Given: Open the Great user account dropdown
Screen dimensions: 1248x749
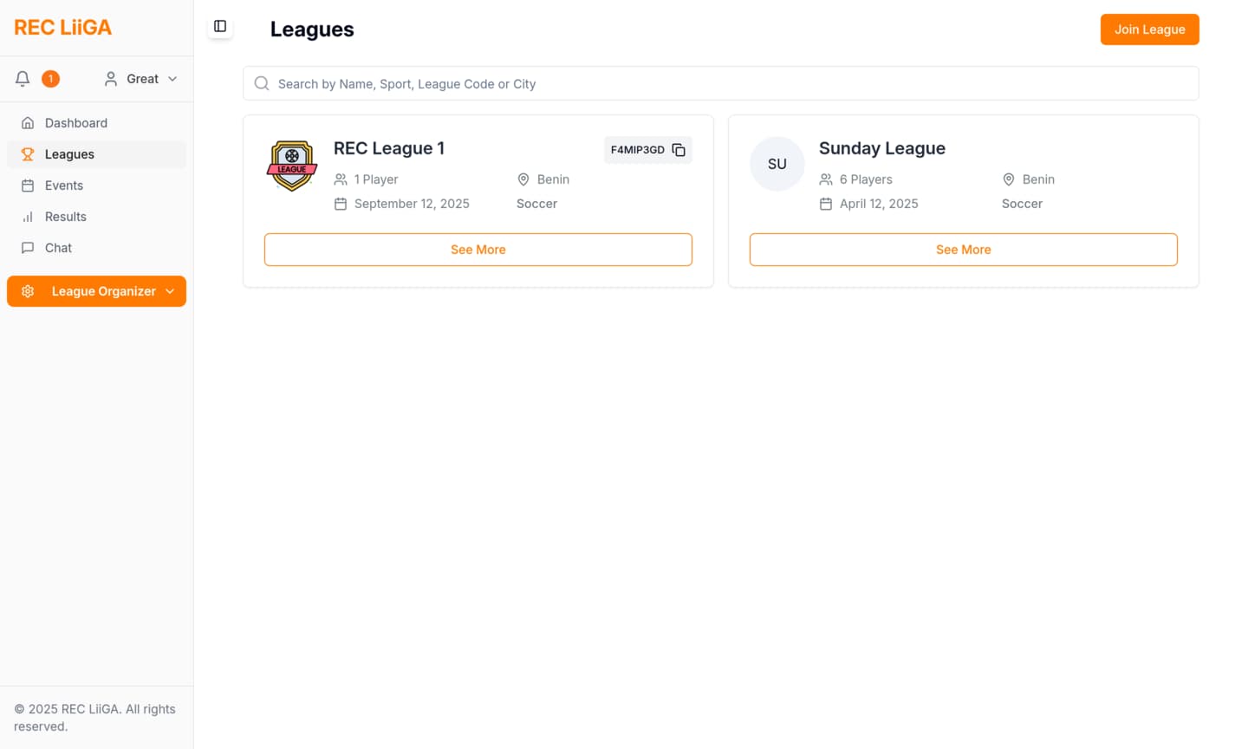Looking at the screenshot, I should (140, 79).
